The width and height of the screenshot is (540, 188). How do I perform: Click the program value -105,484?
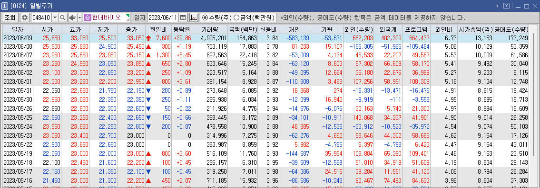pyautogui.click(x=418, y=46)
